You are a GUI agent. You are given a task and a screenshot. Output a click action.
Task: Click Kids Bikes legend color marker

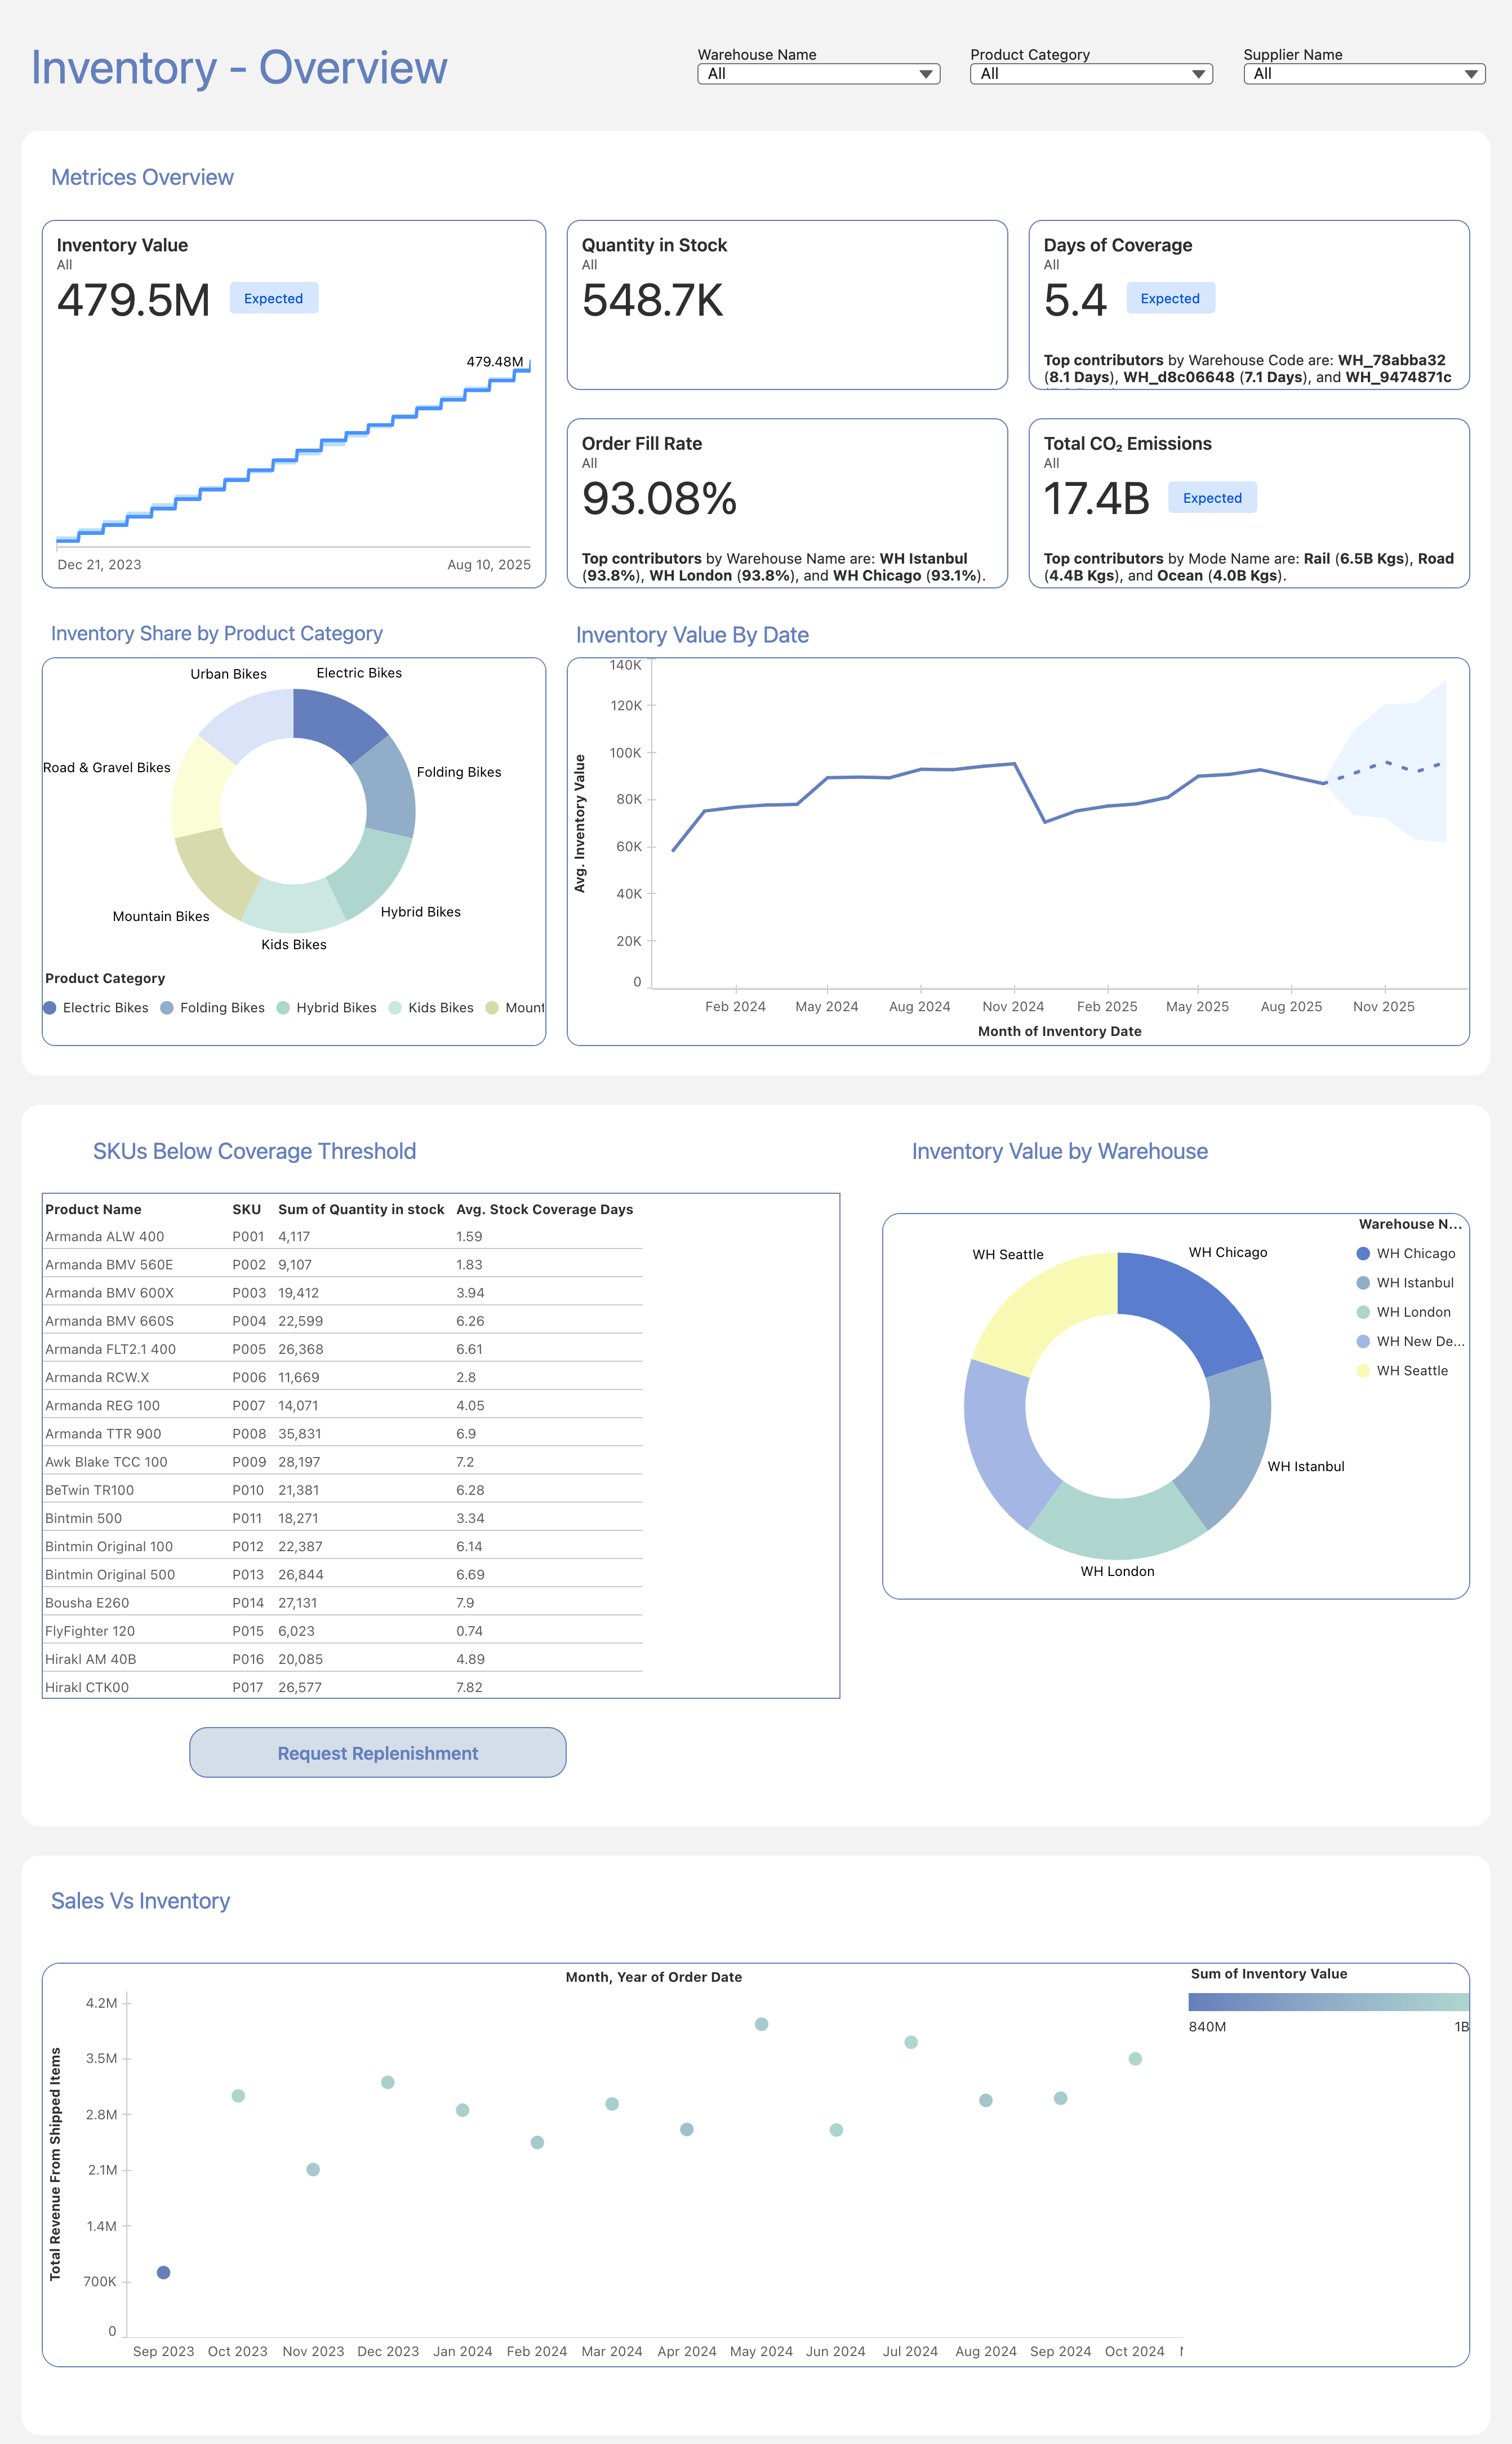(x=395, y=1007)
